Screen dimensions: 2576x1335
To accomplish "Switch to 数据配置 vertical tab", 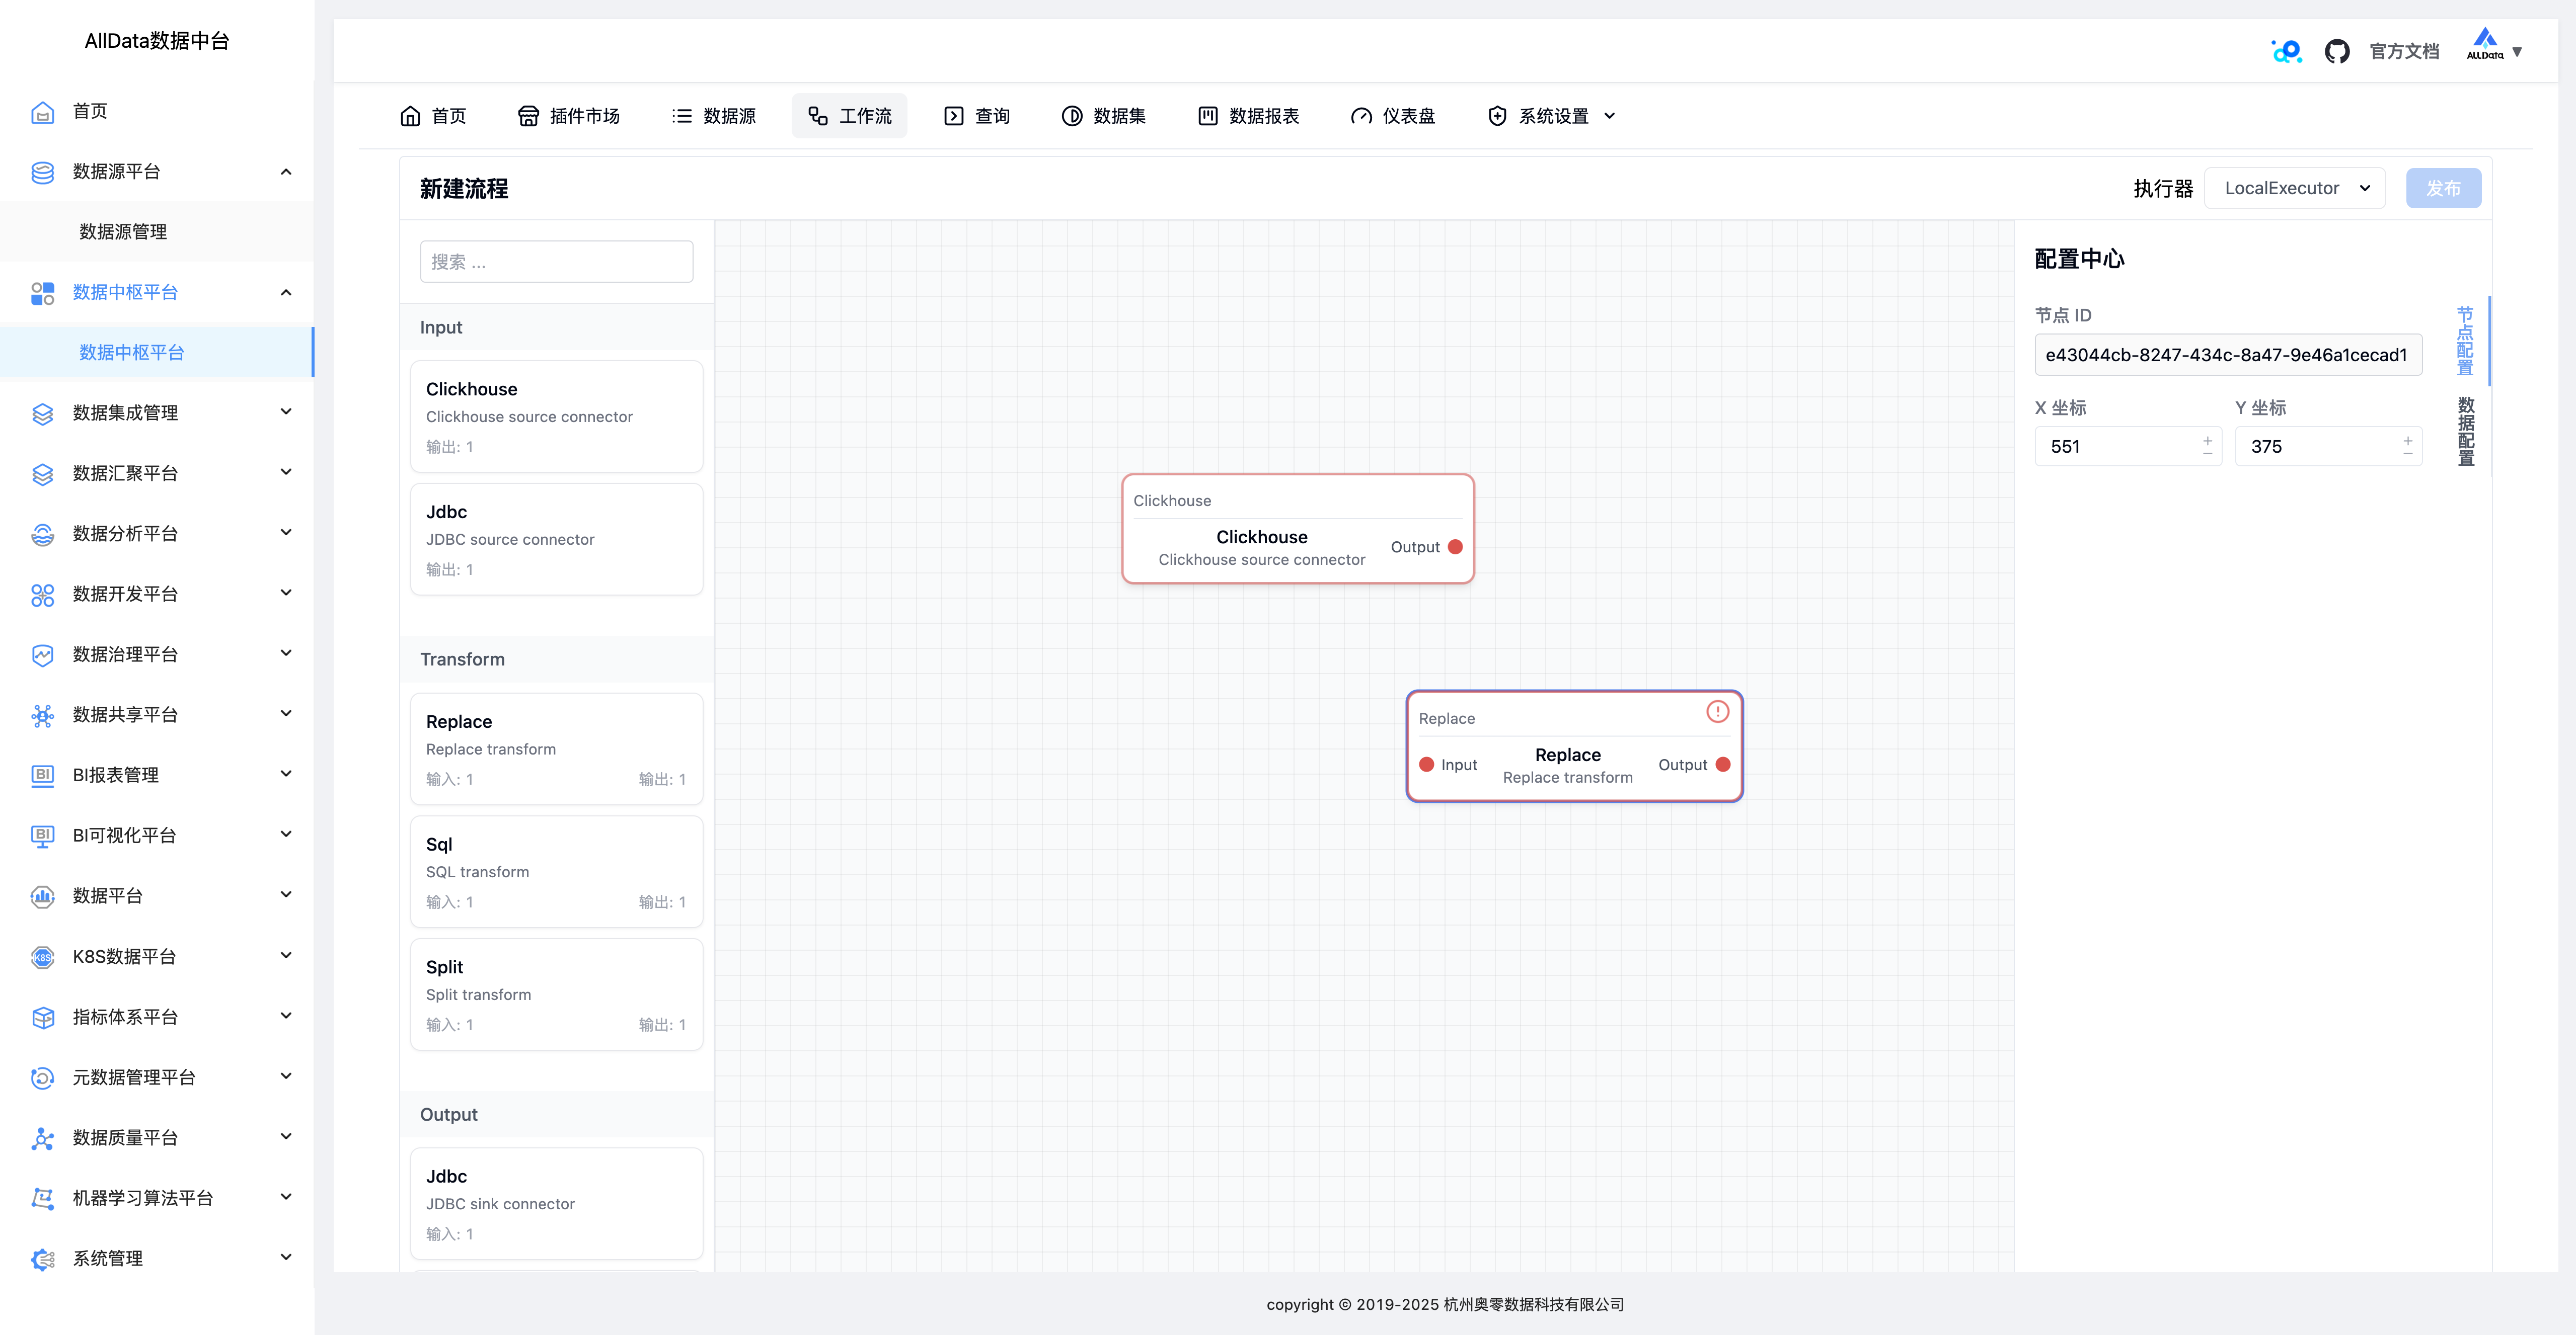I will click(x=2465, y=432).
